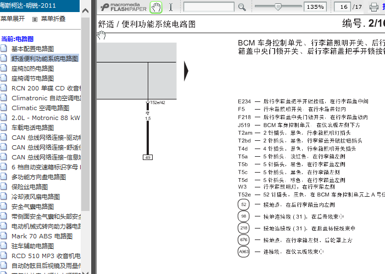Click the circled A963 connection symbol
The width and height of the screenshot is (385, 274).
tap(243, 252)
